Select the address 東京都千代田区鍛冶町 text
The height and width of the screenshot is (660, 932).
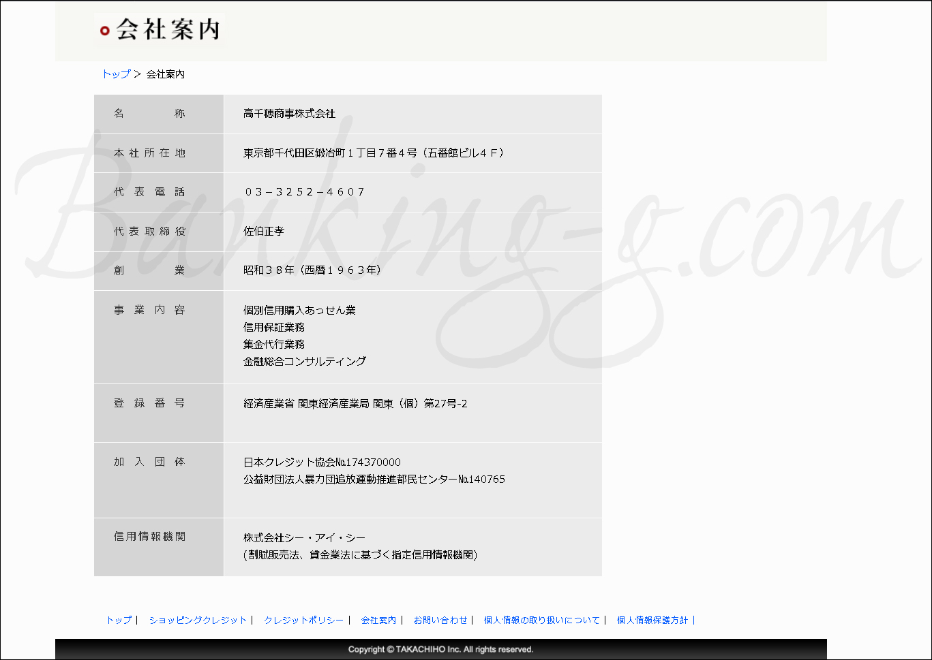coord(374,153)
